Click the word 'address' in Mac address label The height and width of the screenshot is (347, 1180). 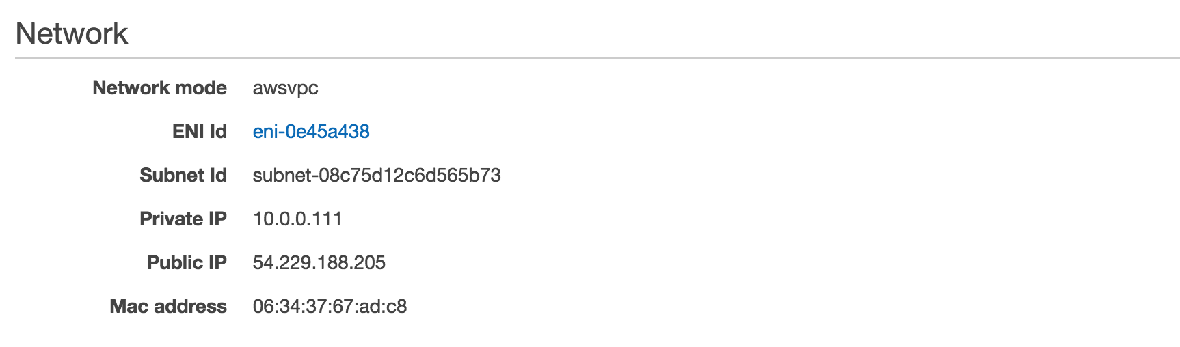point(190,306)
